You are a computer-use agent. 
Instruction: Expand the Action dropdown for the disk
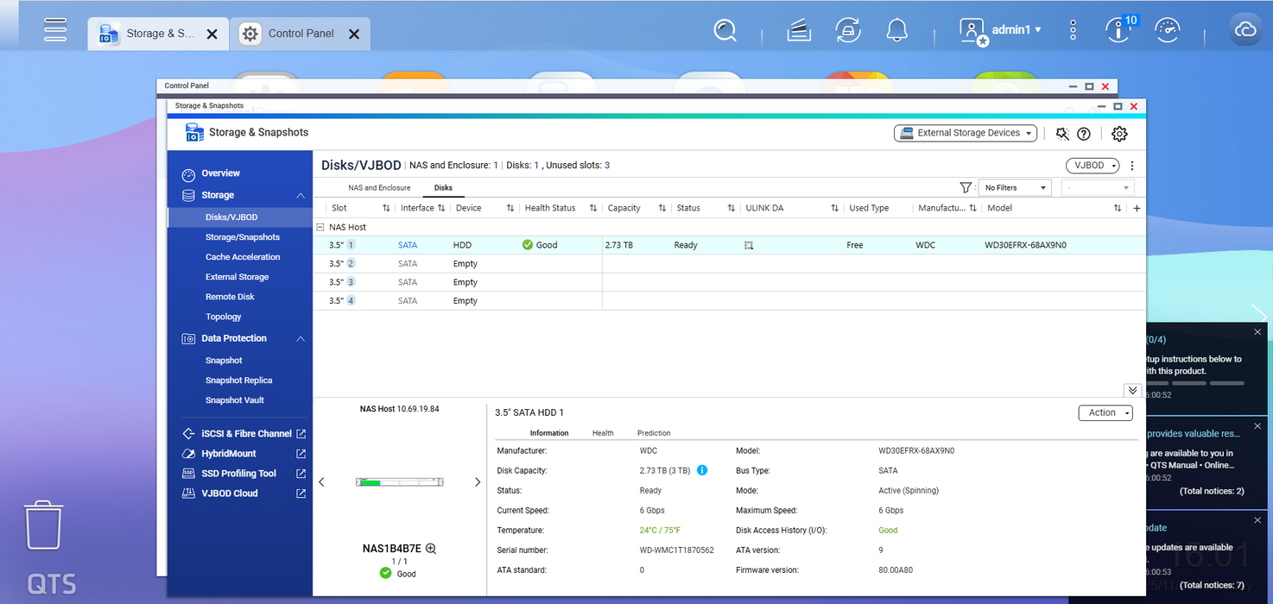pyautogui.click(x=1105, y=413)
